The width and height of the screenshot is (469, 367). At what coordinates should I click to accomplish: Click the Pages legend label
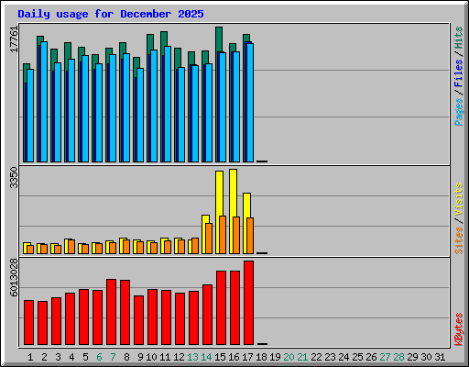(459, 112)
